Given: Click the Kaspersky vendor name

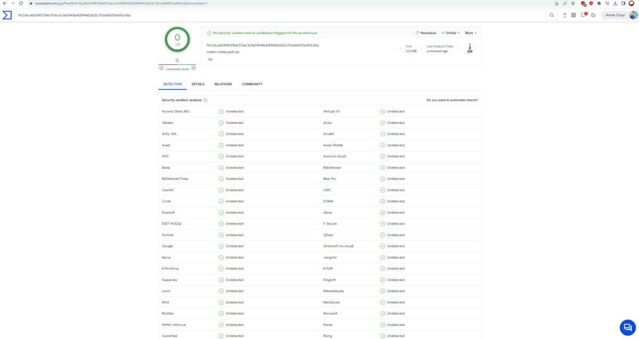Looking at the screenshot, I should pos(169,280).
